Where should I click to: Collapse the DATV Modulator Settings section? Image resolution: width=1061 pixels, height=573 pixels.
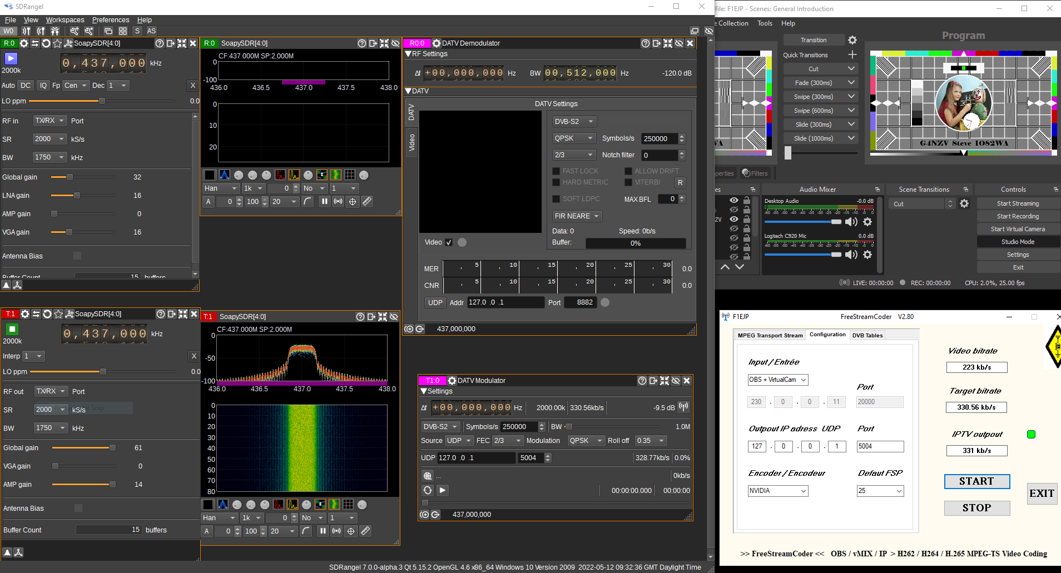pyautogui.click(x=424, y=391)
